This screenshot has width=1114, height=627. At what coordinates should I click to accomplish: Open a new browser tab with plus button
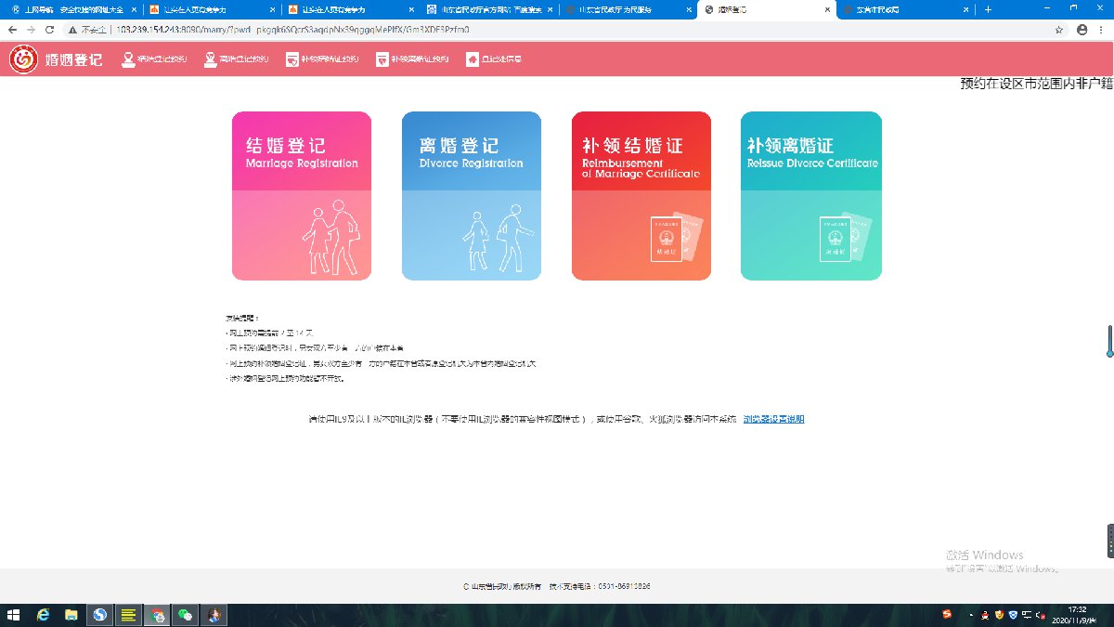tap(988, 9)
